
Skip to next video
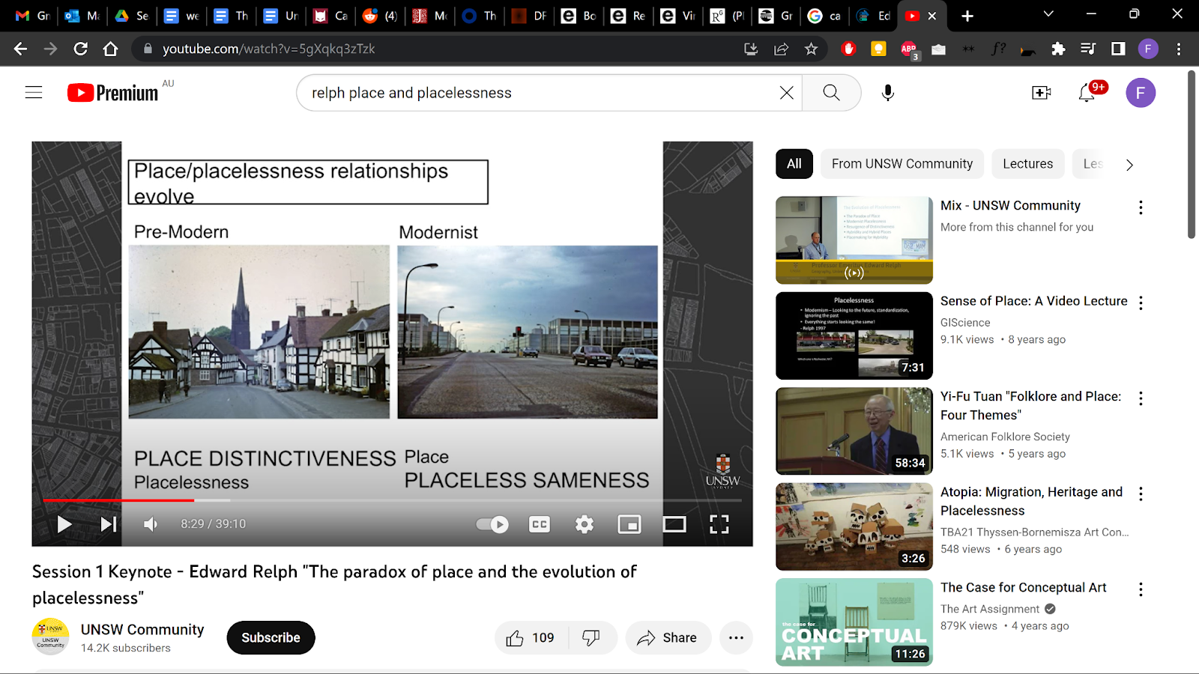tap(109, 524)
